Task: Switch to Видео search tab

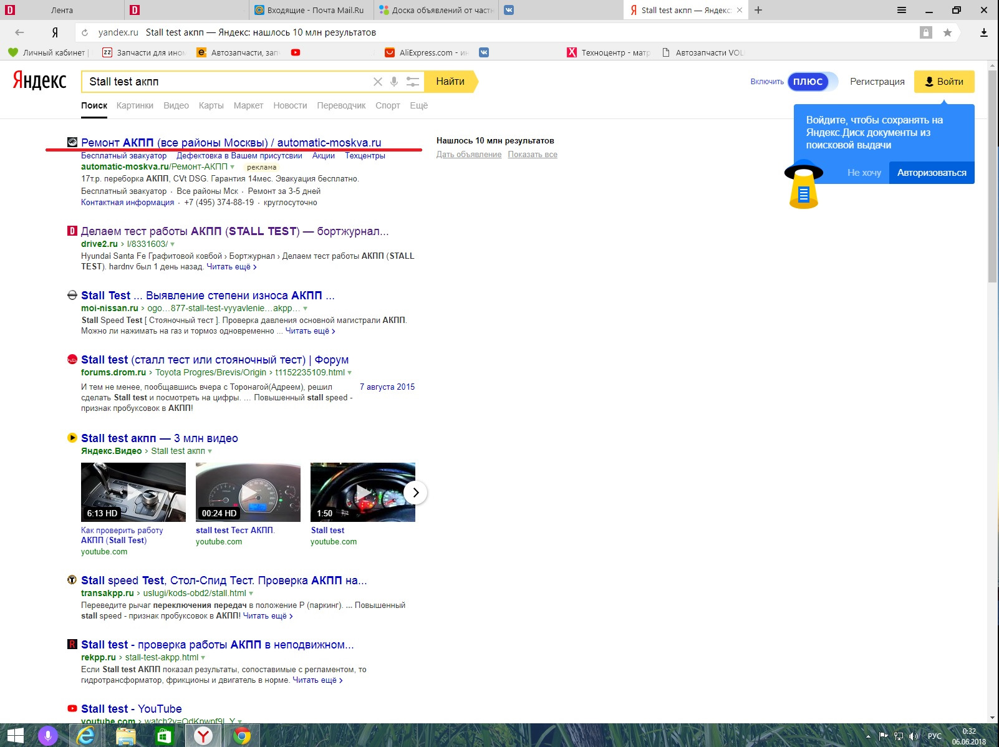Action: (x=176, y=105)
